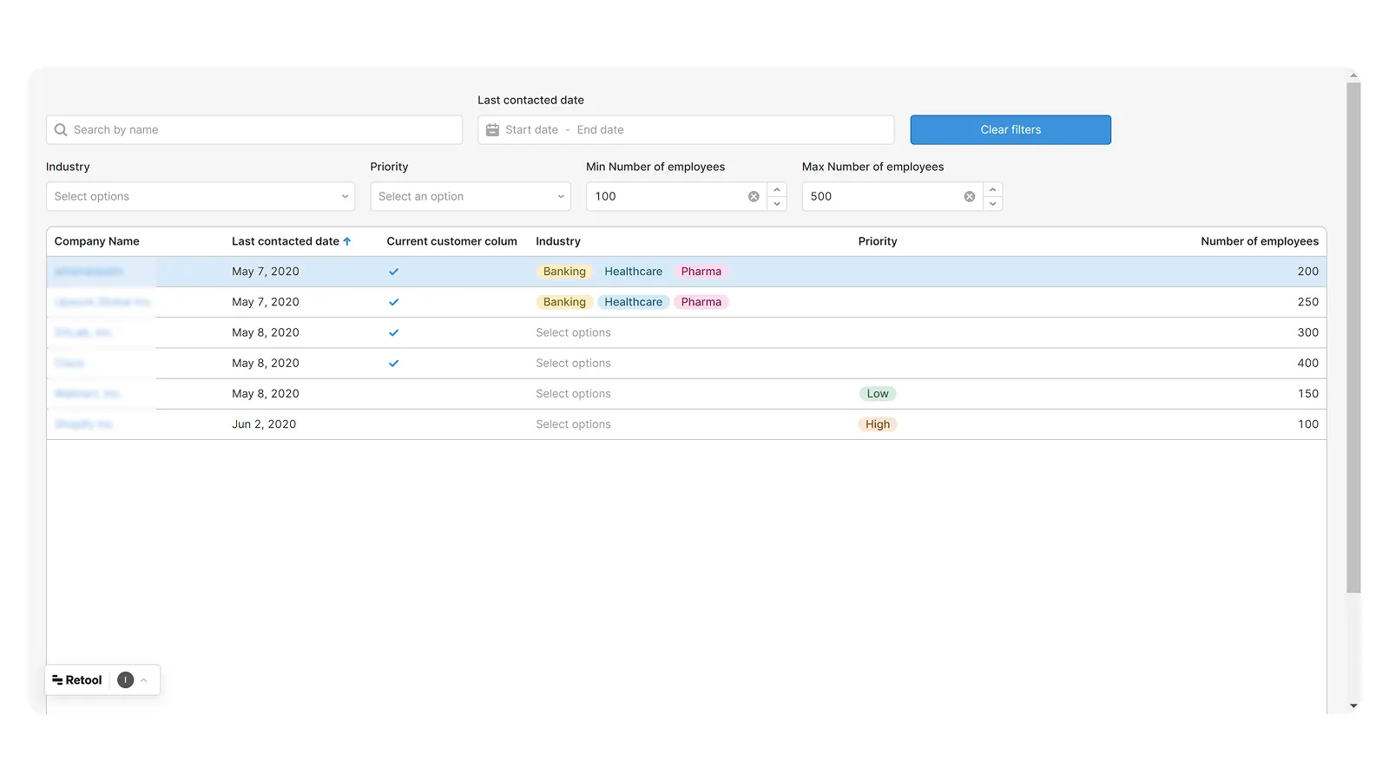Click the round indicator next to Retool
Screen dimensions: 1389x781
click(x=125, y=680)
